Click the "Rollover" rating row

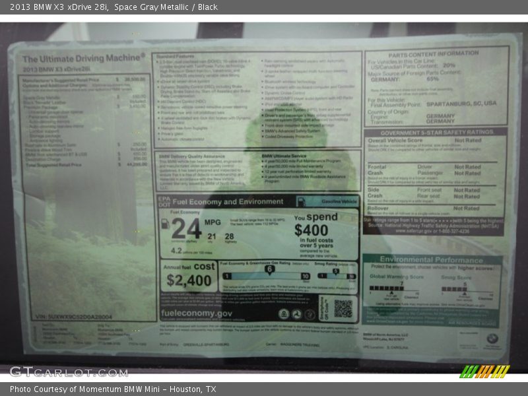click(x=423, y=209)
